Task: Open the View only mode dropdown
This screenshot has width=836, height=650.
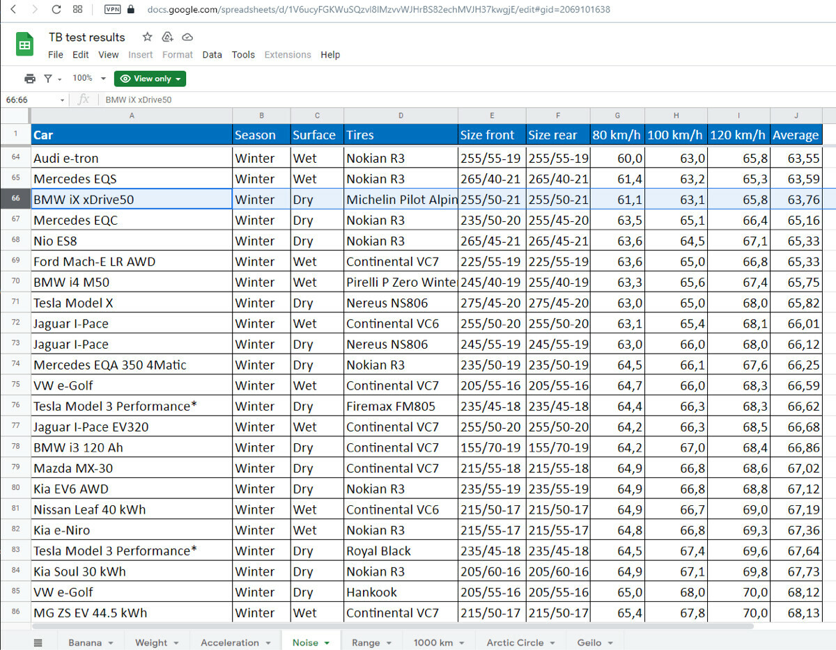Action: click(x=150, y=79)
